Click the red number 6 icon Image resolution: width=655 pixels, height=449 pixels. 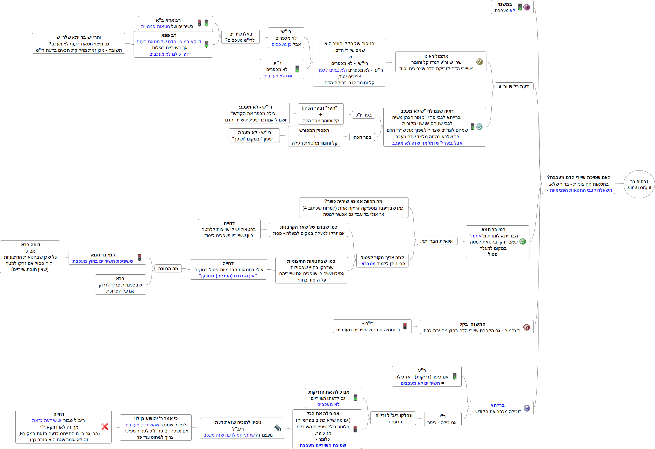coord(526,327)
